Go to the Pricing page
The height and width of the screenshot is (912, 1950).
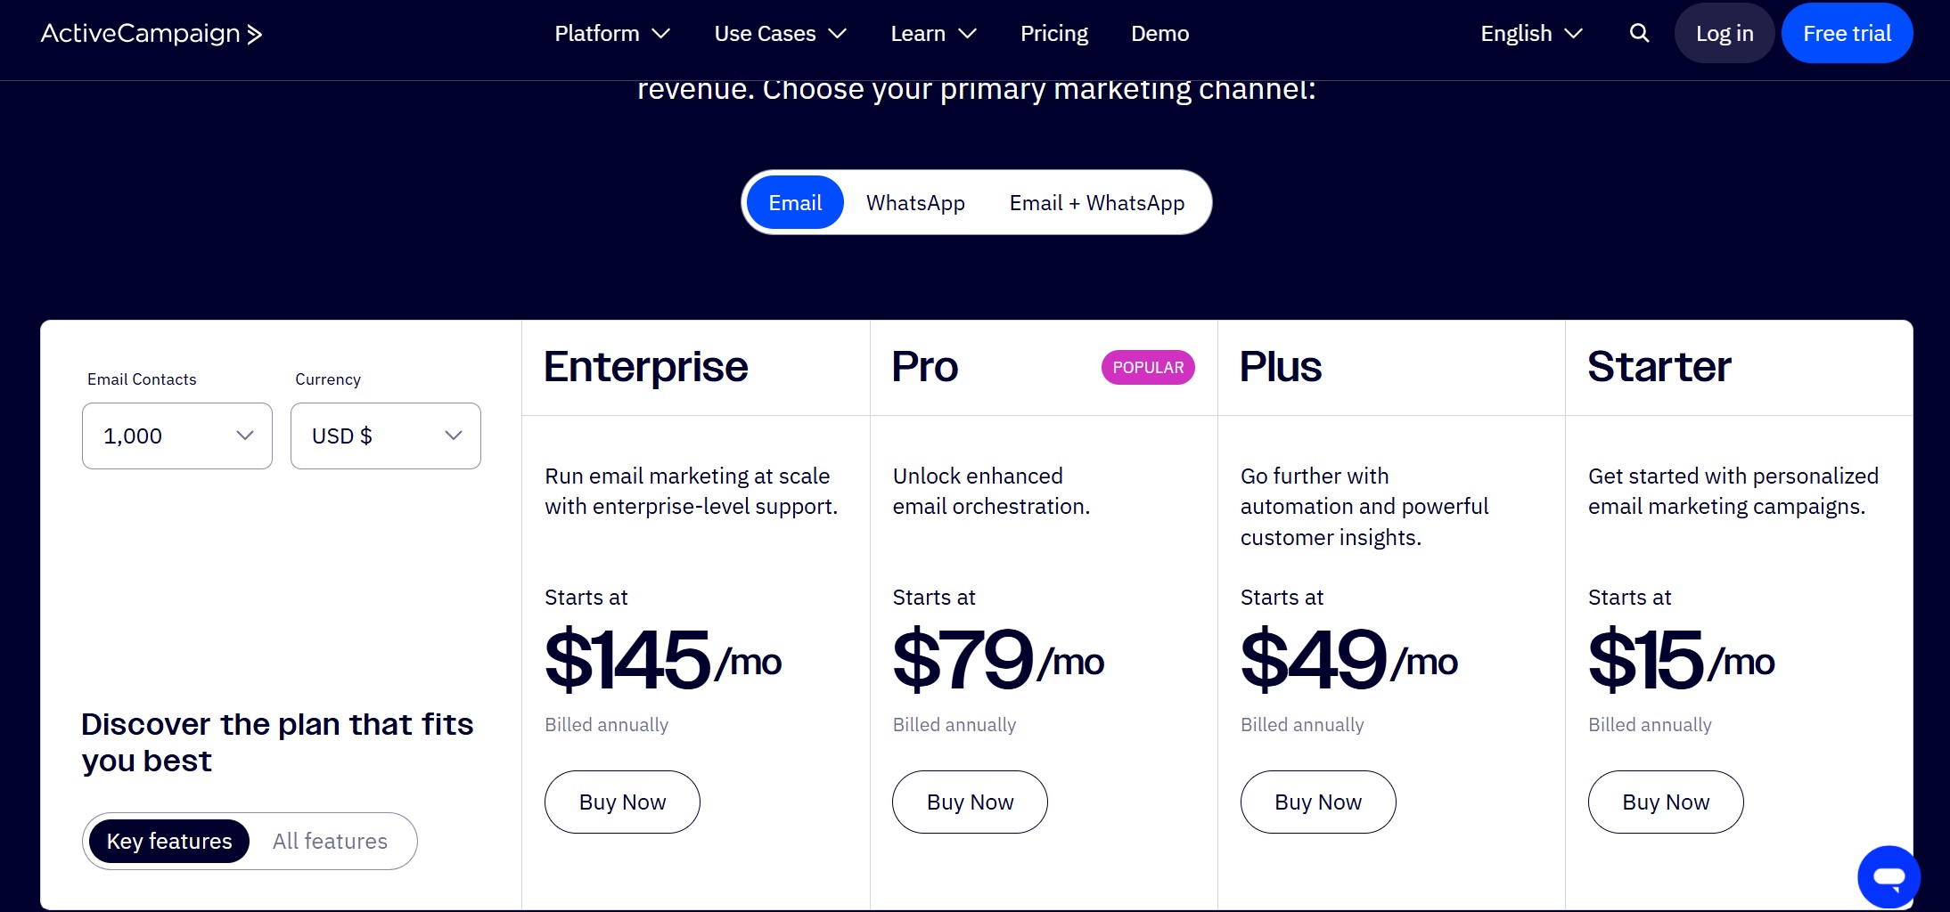1054,34
